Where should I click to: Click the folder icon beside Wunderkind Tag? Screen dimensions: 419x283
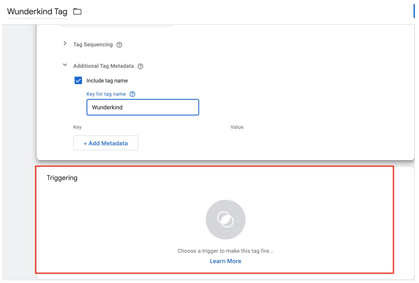coord(77,12)
